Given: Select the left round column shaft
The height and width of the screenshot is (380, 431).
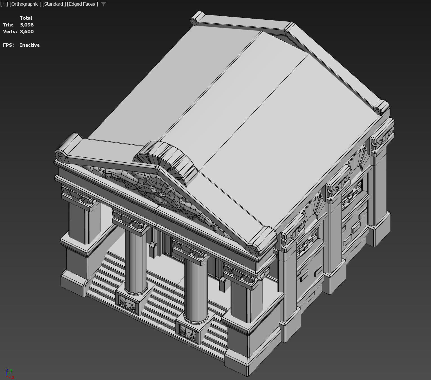Looking at the screenshot, I should point(135,260).
